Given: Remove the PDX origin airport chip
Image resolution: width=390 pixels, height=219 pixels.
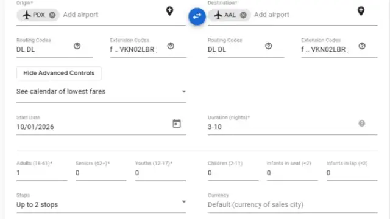Looking at the screenshot, I should click(x=52, y=15).
